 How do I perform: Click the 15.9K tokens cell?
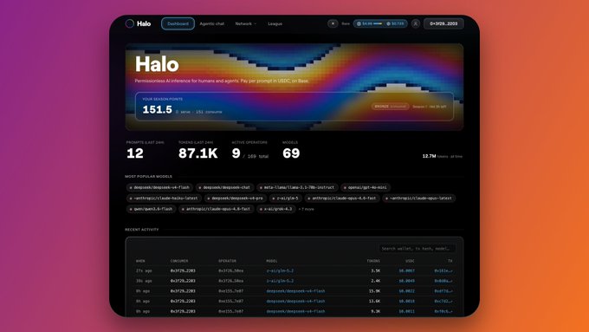(374, 291)
